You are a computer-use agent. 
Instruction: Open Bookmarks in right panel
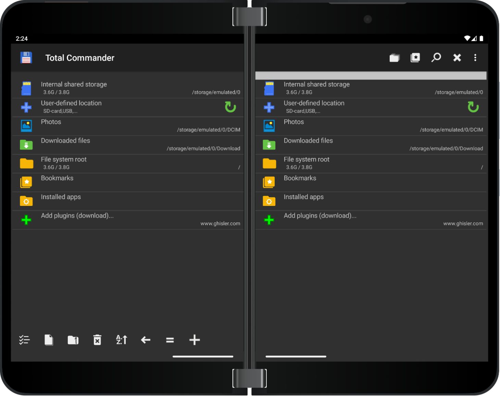pyautogui.click(x=371, y=183)
